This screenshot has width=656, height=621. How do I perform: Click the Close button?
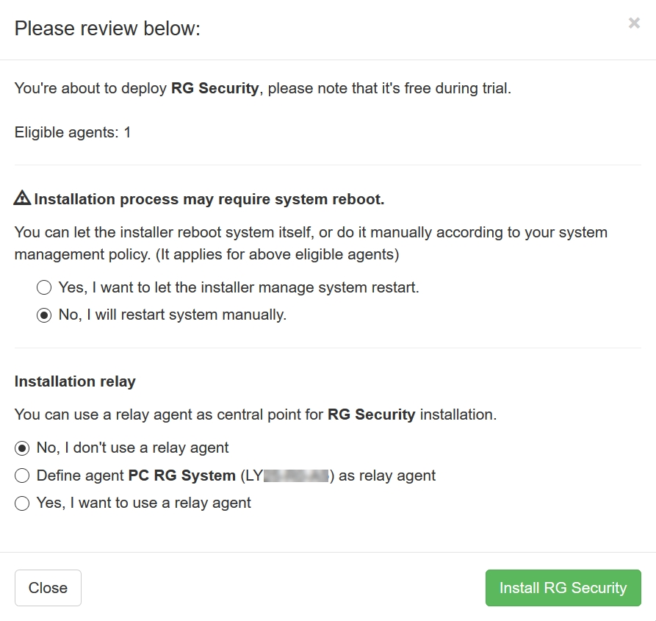coord(48,587)
